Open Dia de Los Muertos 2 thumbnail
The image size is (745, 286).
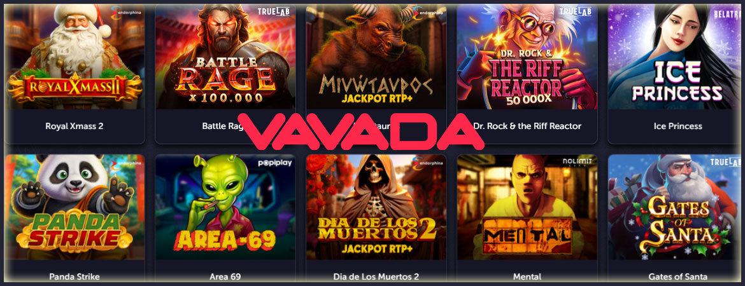[376, 207]
